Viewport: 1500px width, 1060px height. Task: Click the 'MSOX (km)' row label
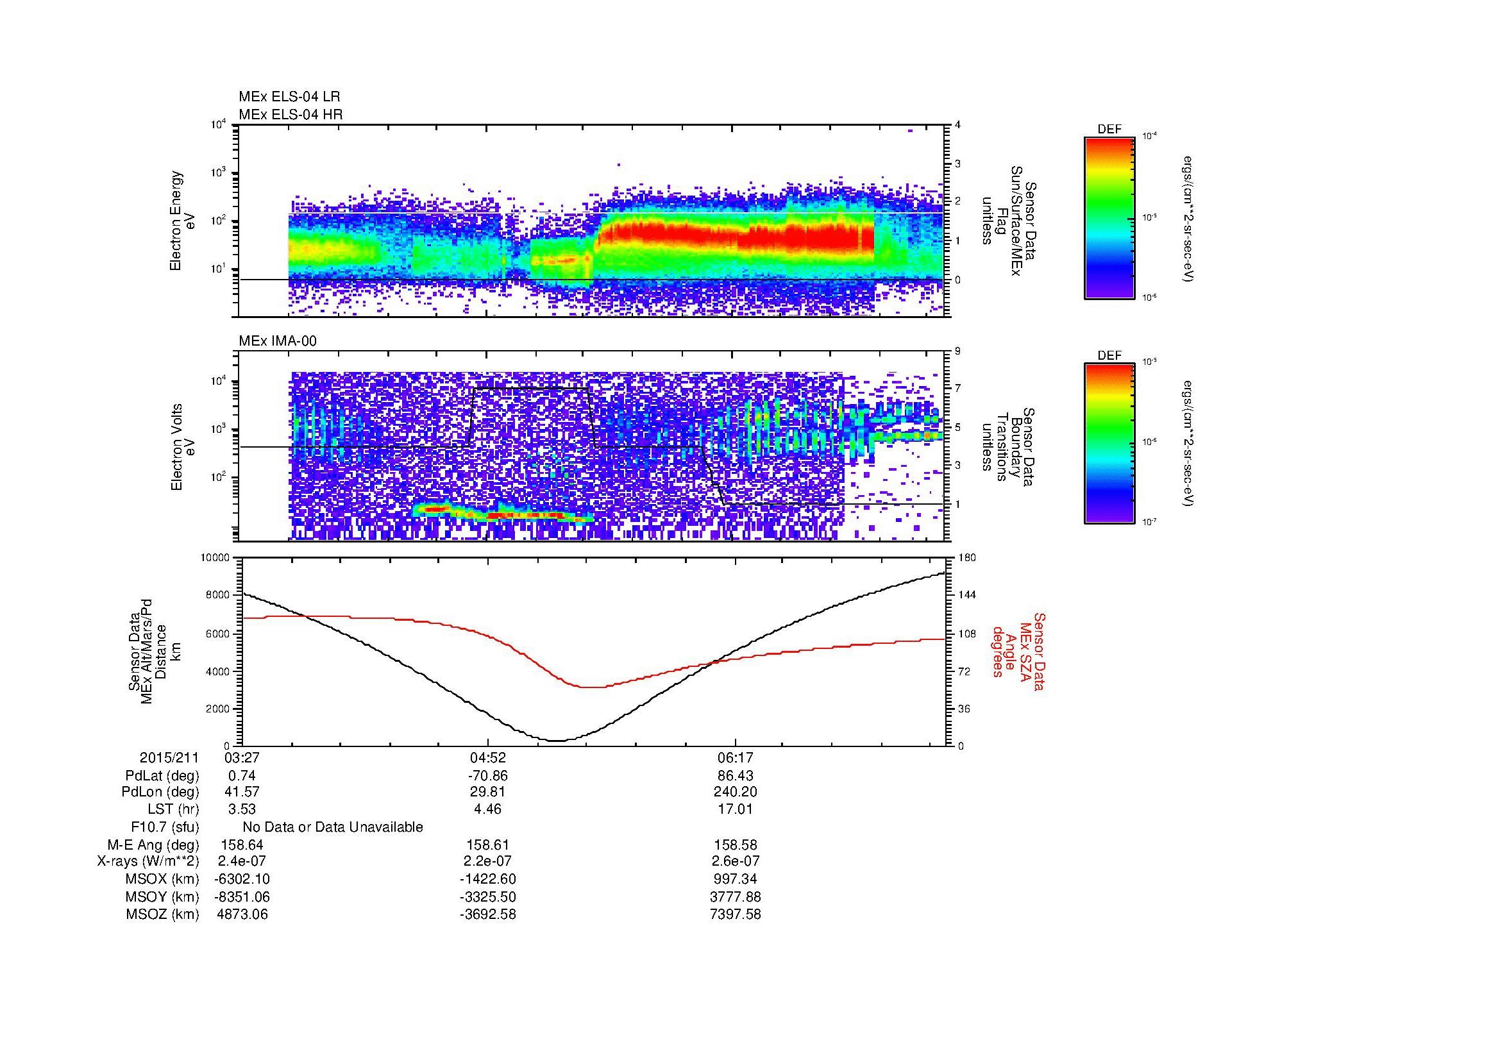point(163,879)
